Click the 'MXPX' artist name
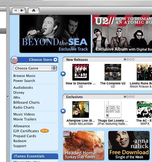Screen dimensions: 152x162 tap(145, 124)
